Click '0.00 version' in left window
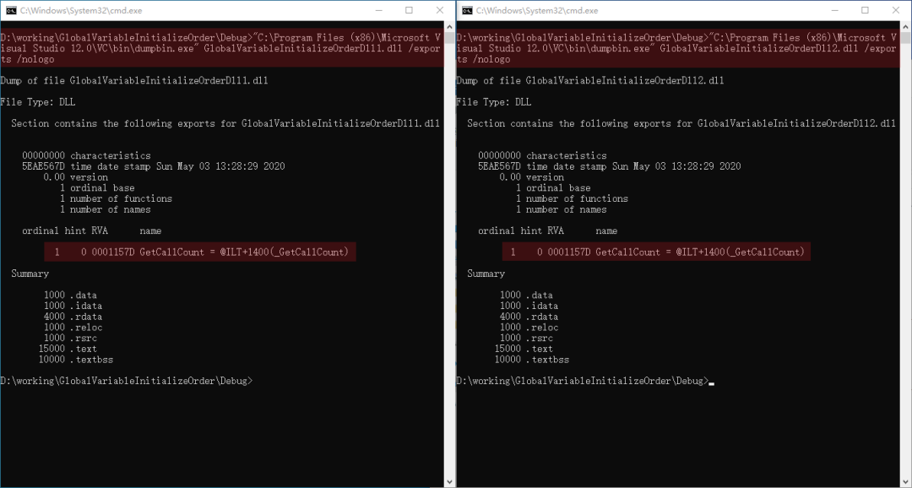 (76, 177)
